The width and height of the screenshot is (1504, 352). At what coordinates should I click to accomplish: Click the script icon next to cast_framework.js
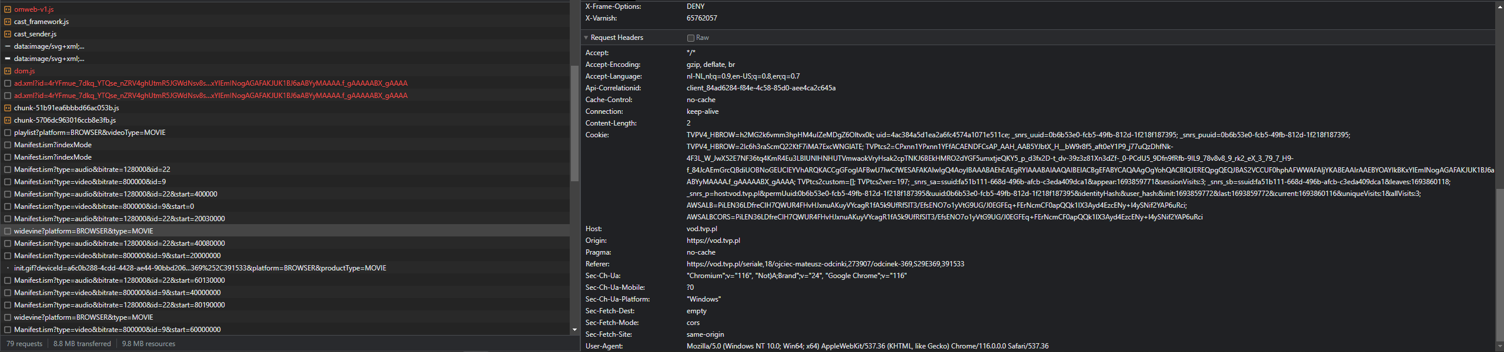point(8,22)
